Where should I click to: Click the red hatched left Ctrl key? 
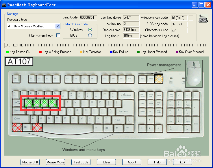coord(17,127)
